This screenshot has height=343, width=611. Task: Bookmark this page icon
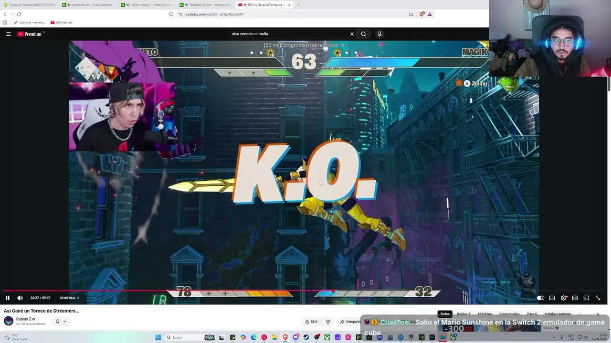[171, 14]
